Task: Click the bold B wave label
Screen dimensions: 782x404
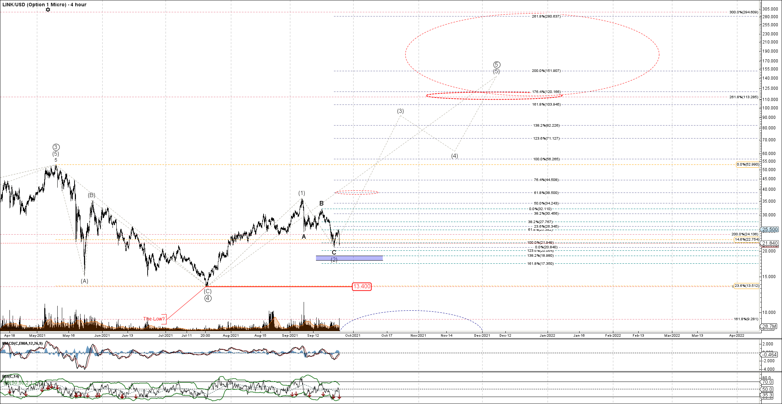Action: point(321,203)
